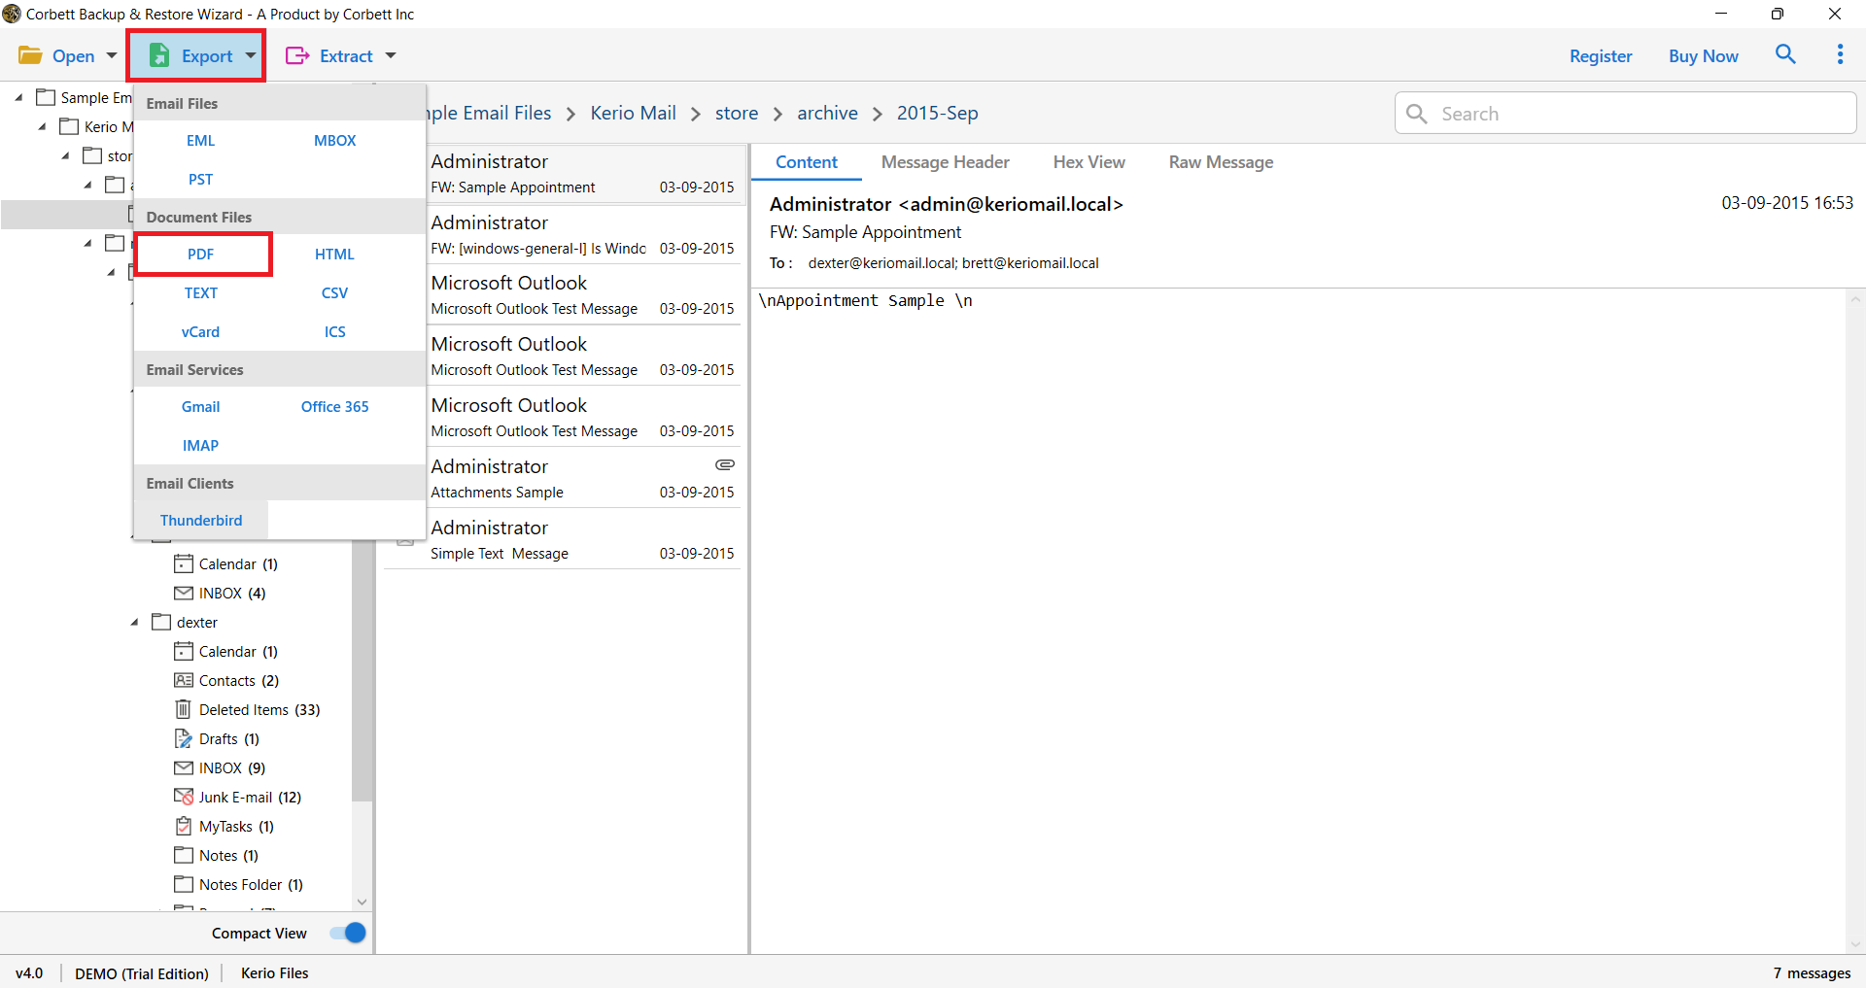1866x988 pixels.
Task: Click Kerio Mail in the breadcrumb
Action: point(633,113)
